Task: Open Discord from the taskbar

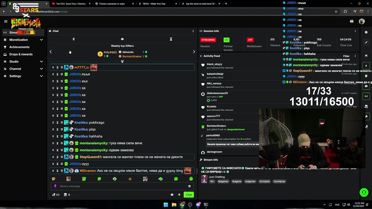Action: click(x=198, y=205)
